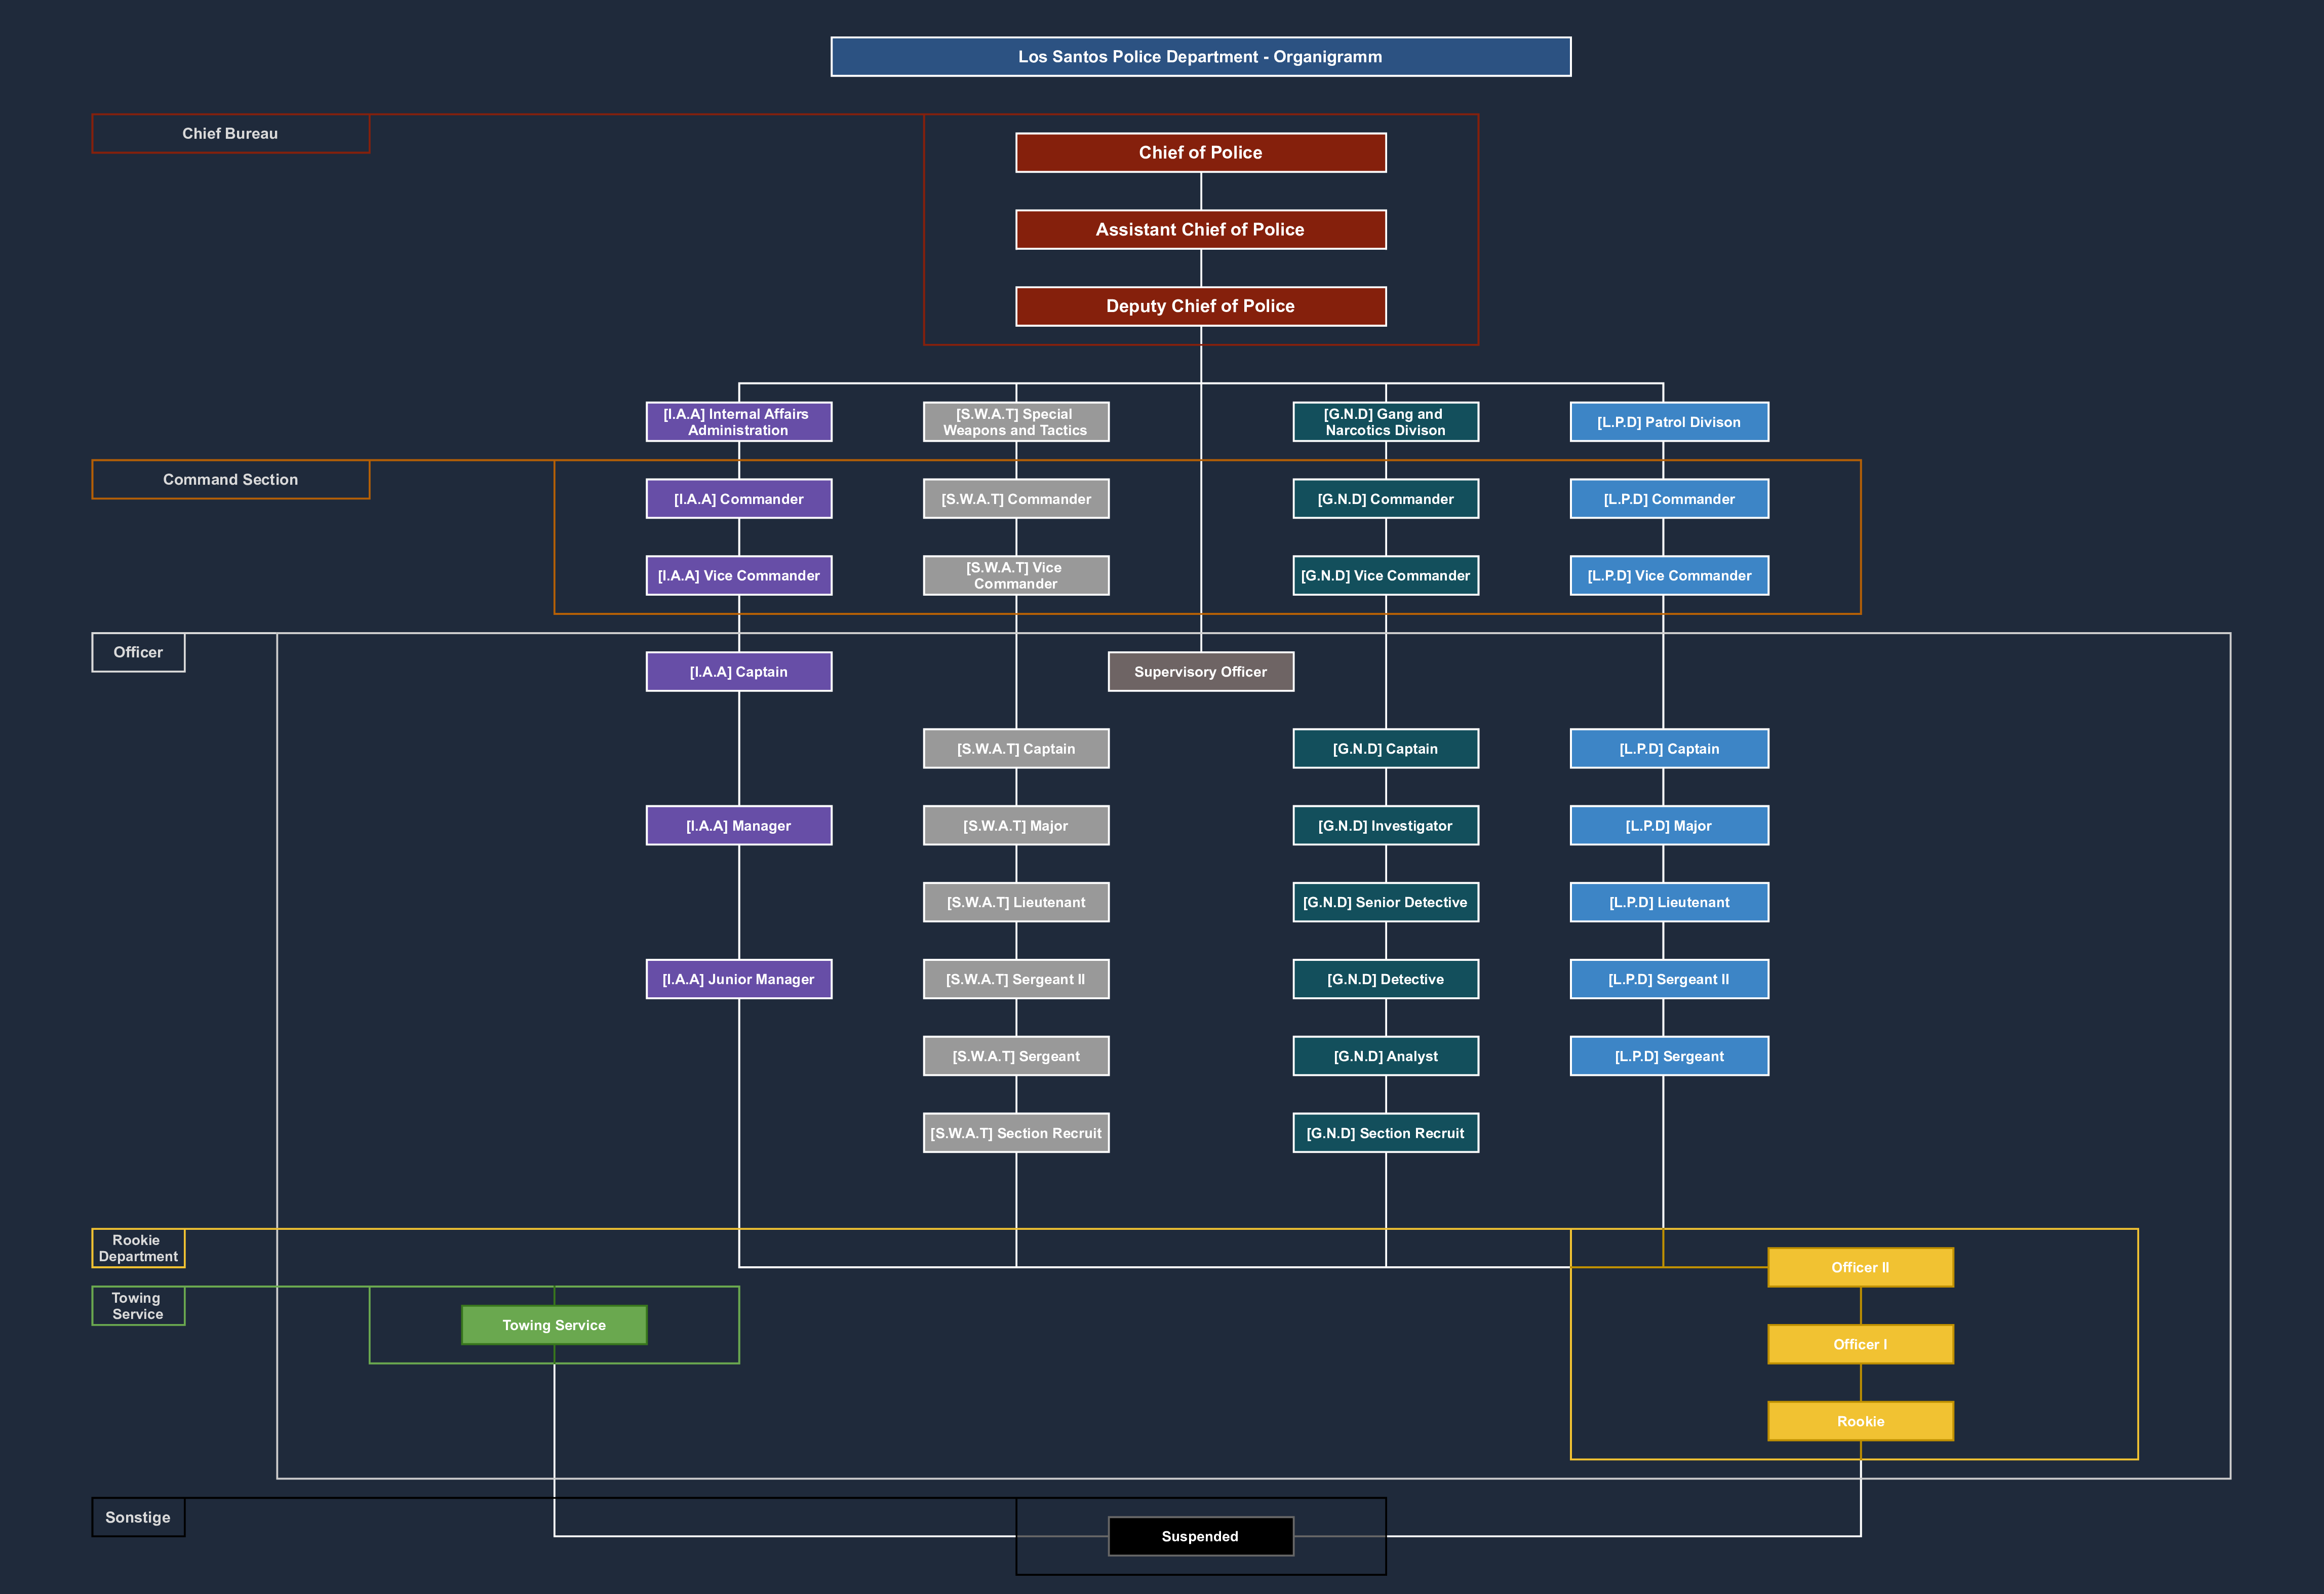Select the Rookie Department legend label
Viewport: 2324px width, 1594px height.
pos(138,1248)
